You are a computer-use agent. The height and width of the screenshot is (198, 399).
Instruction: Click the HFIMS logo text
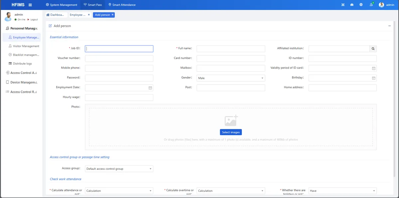[x=18, y=5]
